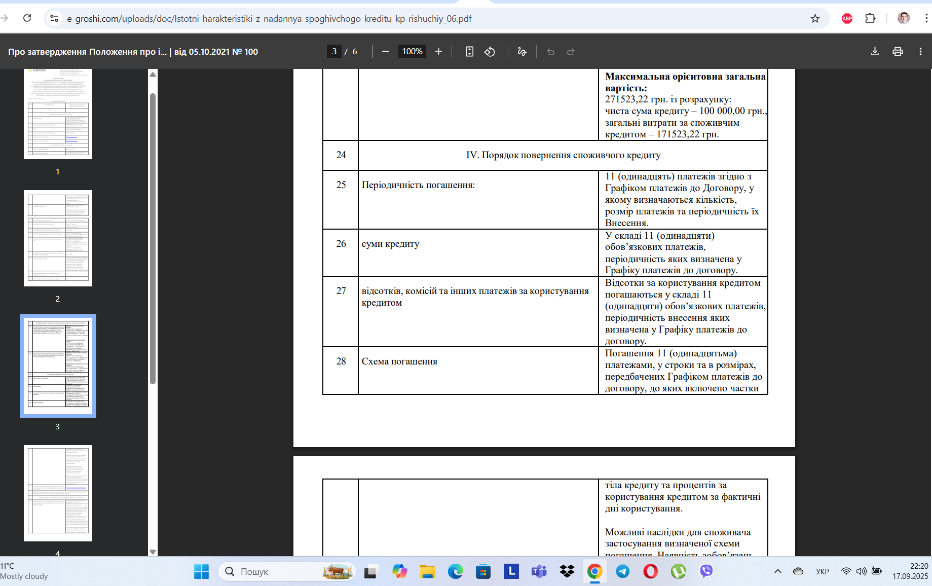
Task: Open Copilot from the taskbar
Action: pos(399,571)
